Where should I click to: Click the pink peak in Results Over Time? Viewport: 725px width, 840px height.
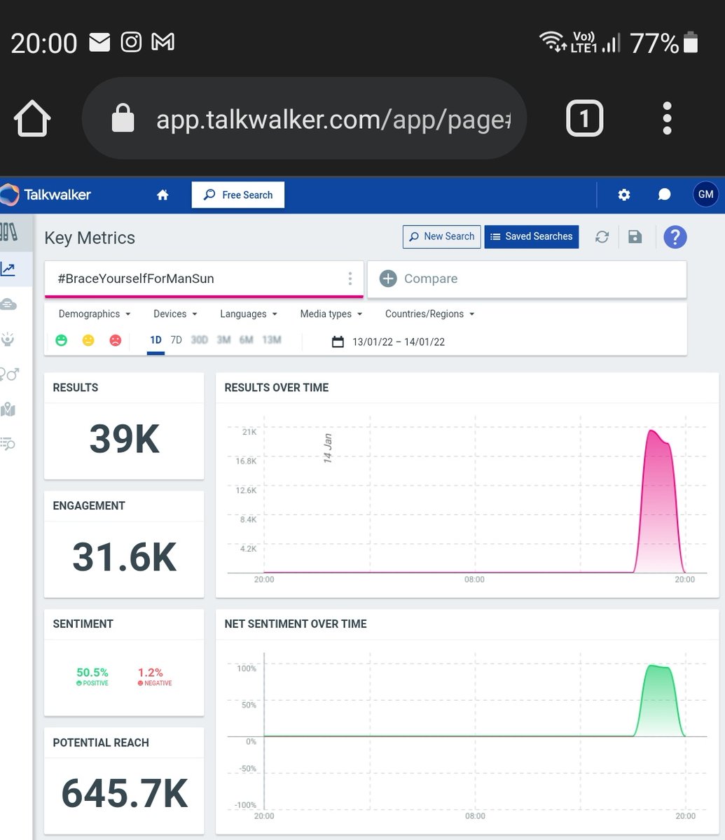coord(658,501)
